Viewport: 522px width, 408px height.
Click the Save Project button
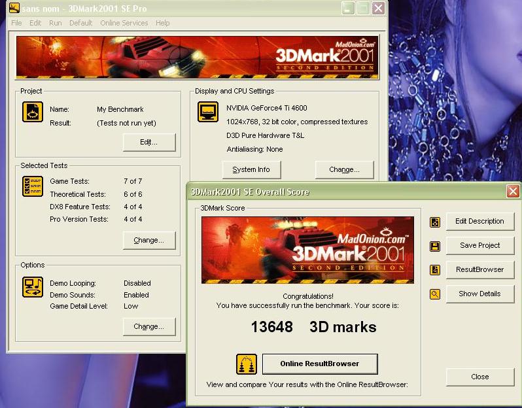click(479, 246)
